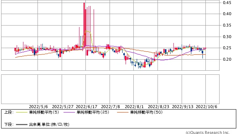Image resolution: width=237 pixels, height=134 pixels.
Task: Click the empty lower volume chart panel
Action: (x=110, y=89)
